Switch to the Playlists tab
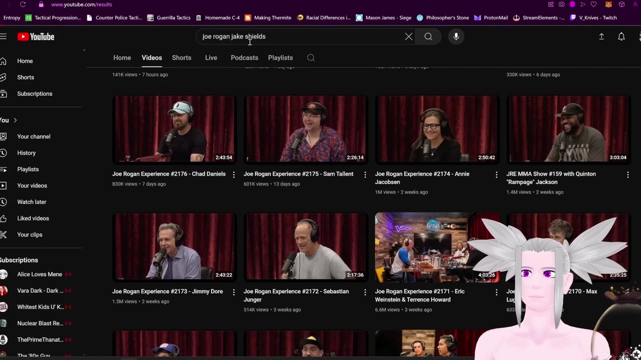Viewport: 641px width, 360px height. (280, 57)
